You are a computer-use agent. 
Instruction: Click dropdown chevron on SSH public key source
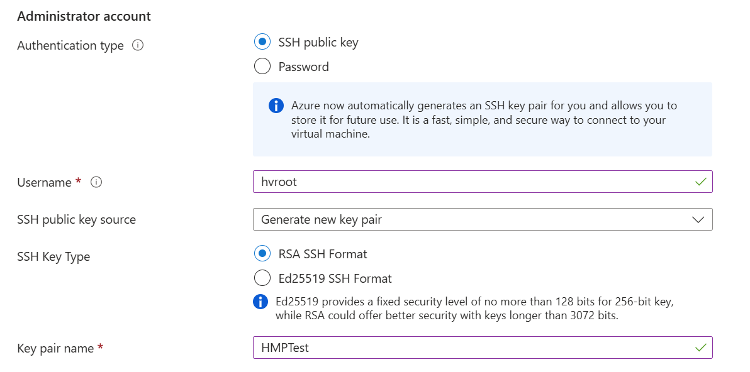[697, 219]
